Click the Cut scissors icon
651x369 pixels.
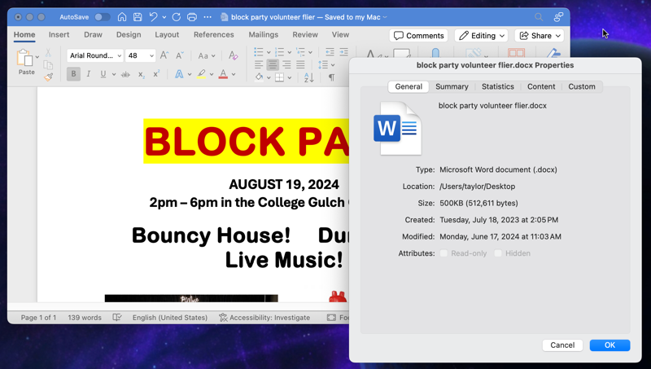coord(48,53)
